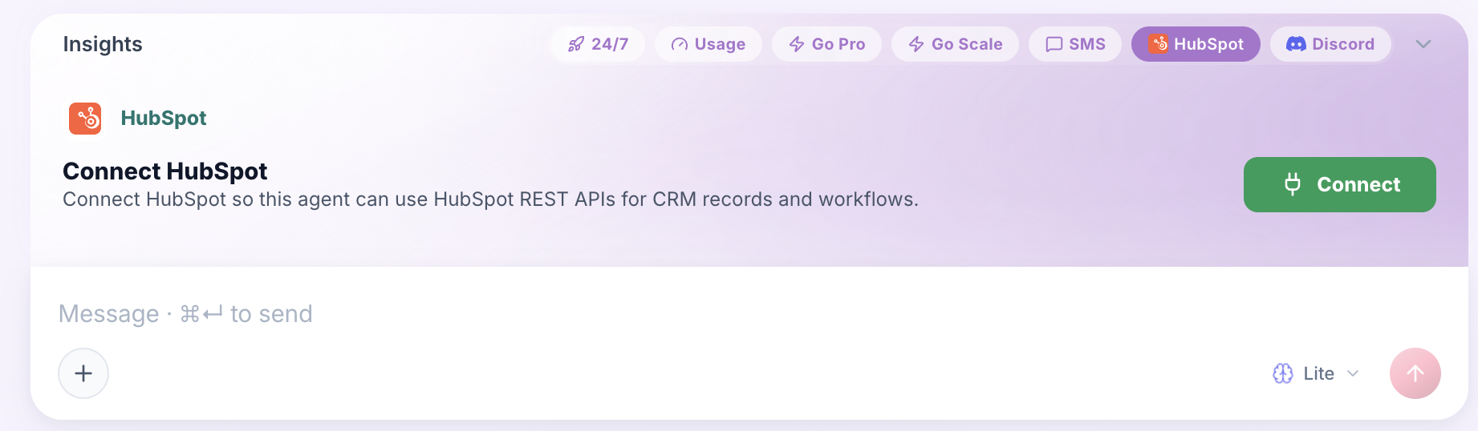
Task: Send message with the arrow button
Action: point(1415,373)
